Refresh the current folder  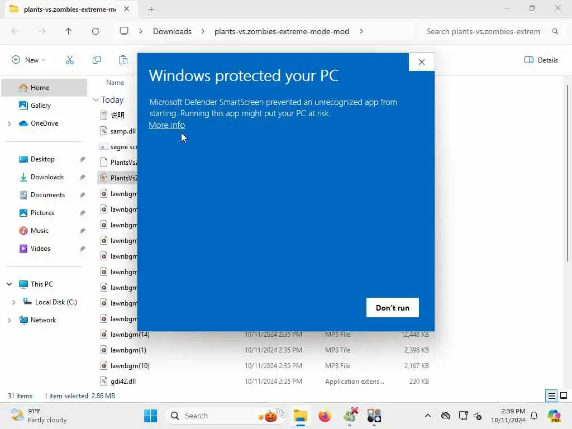[x=96, y=31]
